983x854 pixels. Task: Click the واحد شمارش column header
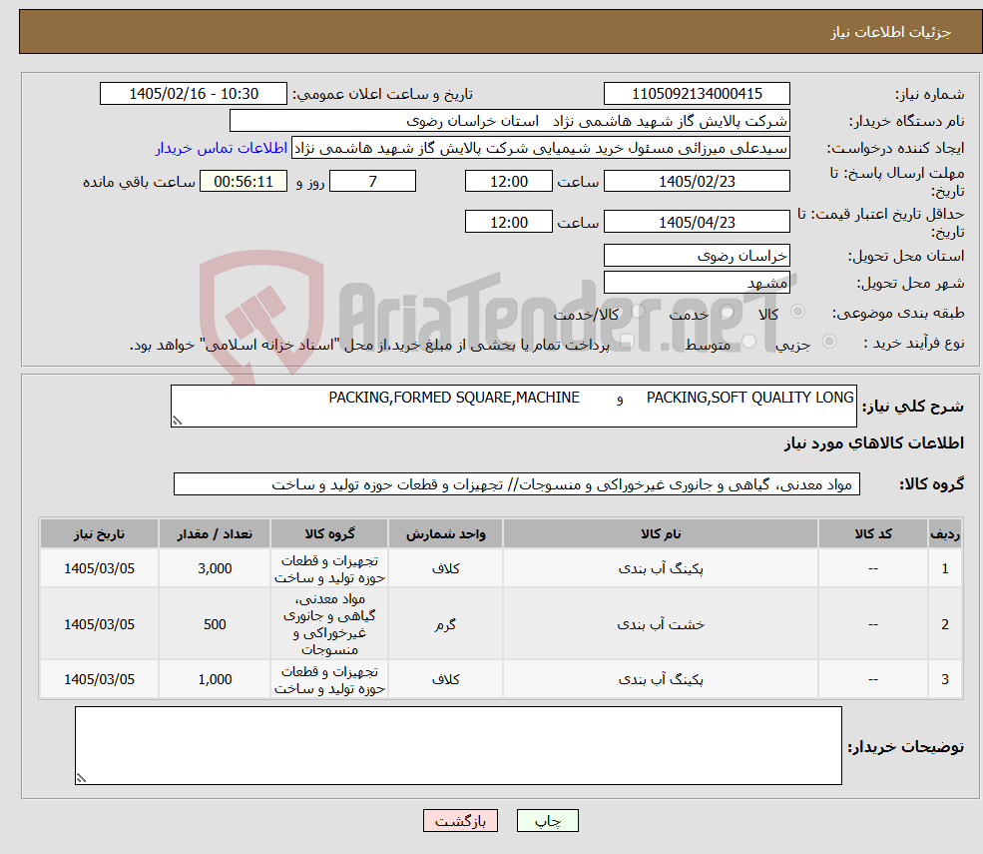(x=445, y=534)
